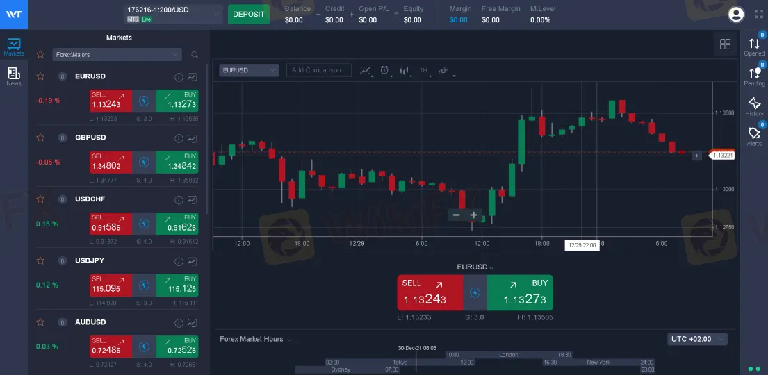Click the Margin $0.00 value
Viewport: 768px width, 375px height.
(459, 20)
